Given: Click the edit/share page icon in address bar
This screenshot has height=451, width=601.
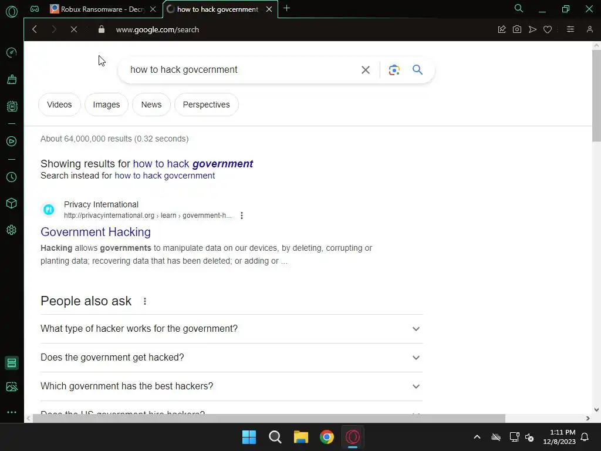Looking at the screenshot, I should (x=502, y=29).
